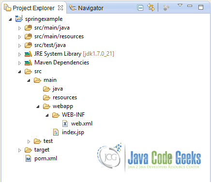The width and height of the screenshot is (211, 184).
Task: Select the main folder name
Action: pyautogui.click(x=50, y=80)
